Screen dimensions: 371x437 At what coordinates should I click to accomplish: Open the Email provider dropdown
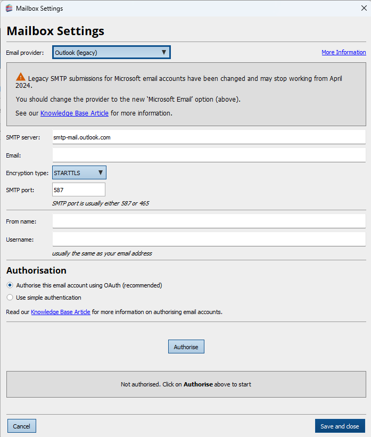111,52
